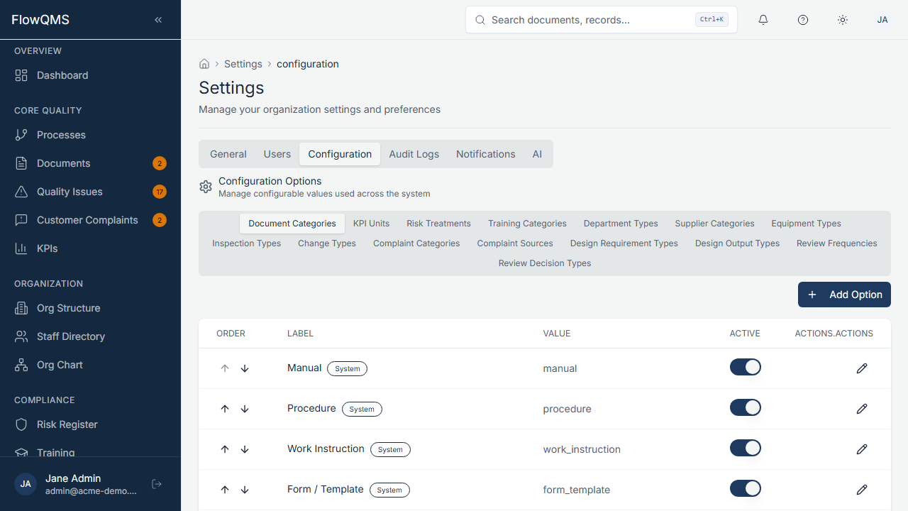Turn off the Work Instruction active switch
This screenshot has height=511, width=908.
(745, 448)
